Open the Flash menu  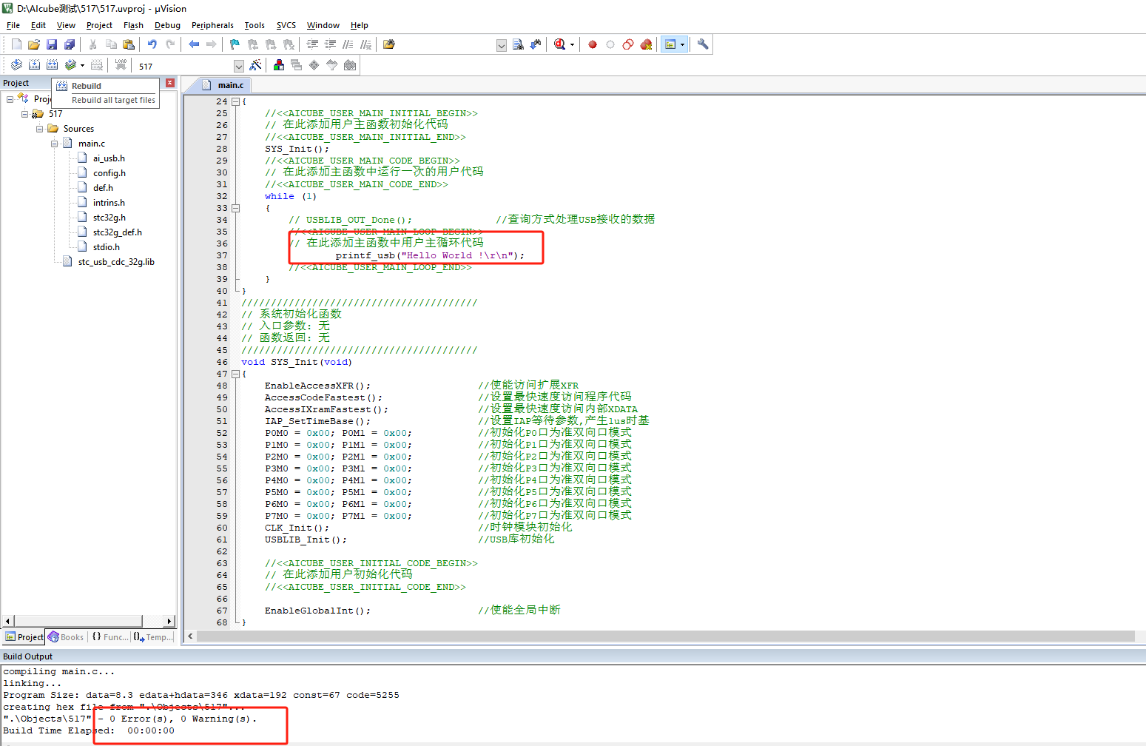coord(133,25)
